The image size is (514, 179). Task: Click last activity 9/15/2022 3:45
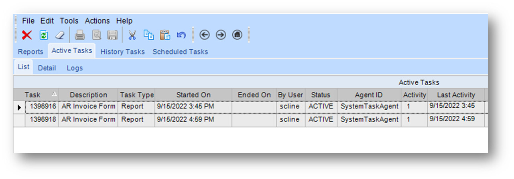tap(456, 107)
